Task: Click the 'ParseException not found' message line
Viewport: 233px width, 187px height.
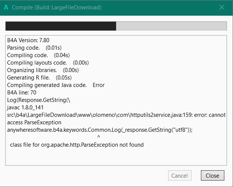Action: pos(77,145)
